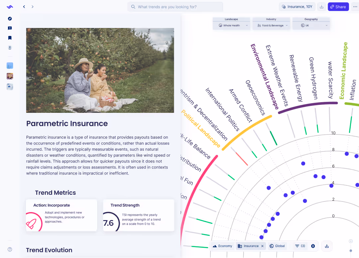Click the Trend Evolution heading
This screenshot has width=359, height=258.
coord(49,250)
